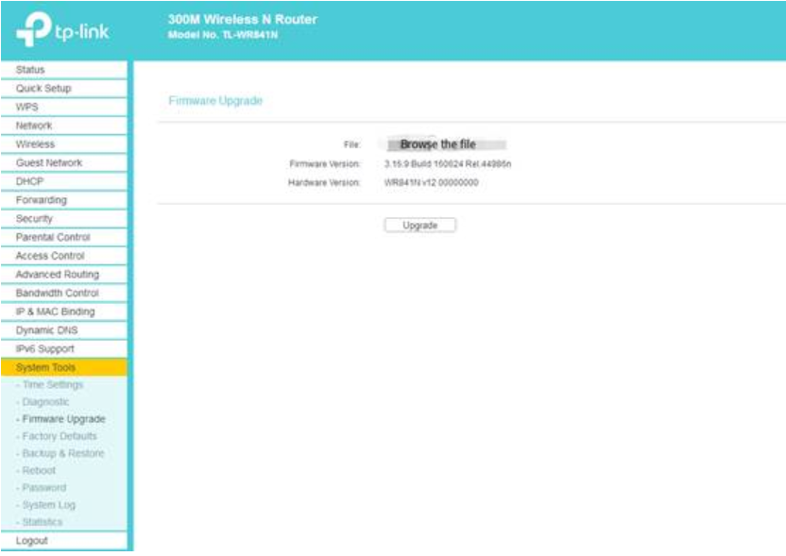The width and height of the screenshot is (786, 556).
Task: Collapse the System Tools menu
Action: [x=63, y=367]
